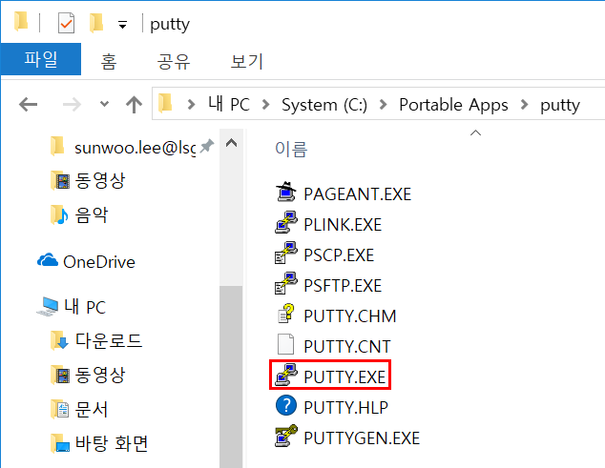
Task: Click the folder icon at title bar left
Action: click(x=21, y=21)
